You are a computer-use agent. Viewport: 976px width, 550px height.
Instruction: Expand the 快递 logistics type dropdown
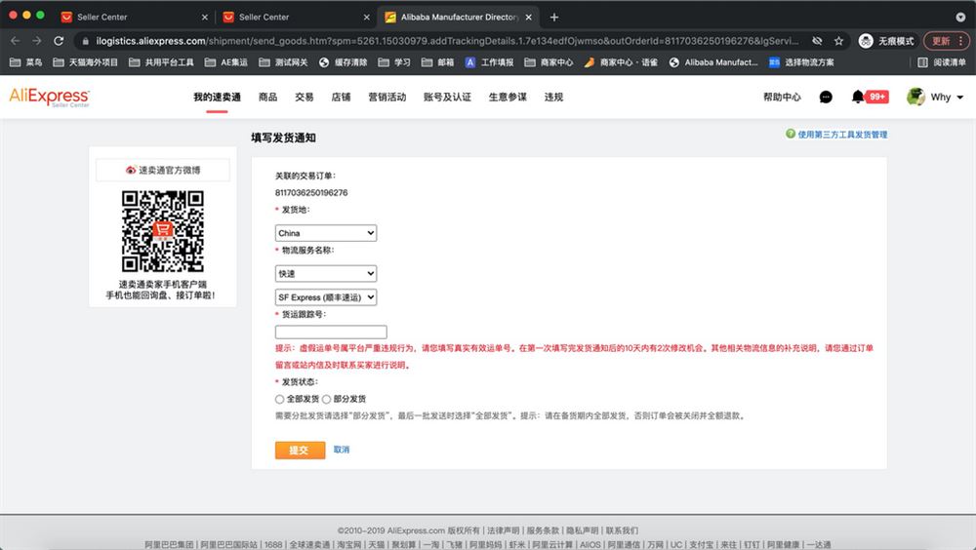coord(326,273)
